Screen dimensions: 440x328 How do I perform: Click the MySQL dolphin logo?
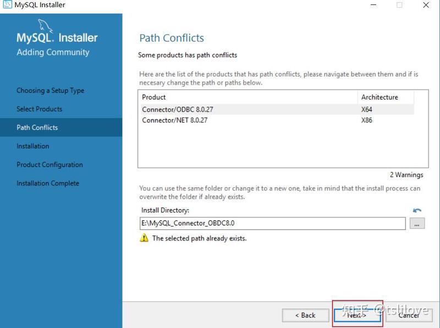tap(46, 26)
